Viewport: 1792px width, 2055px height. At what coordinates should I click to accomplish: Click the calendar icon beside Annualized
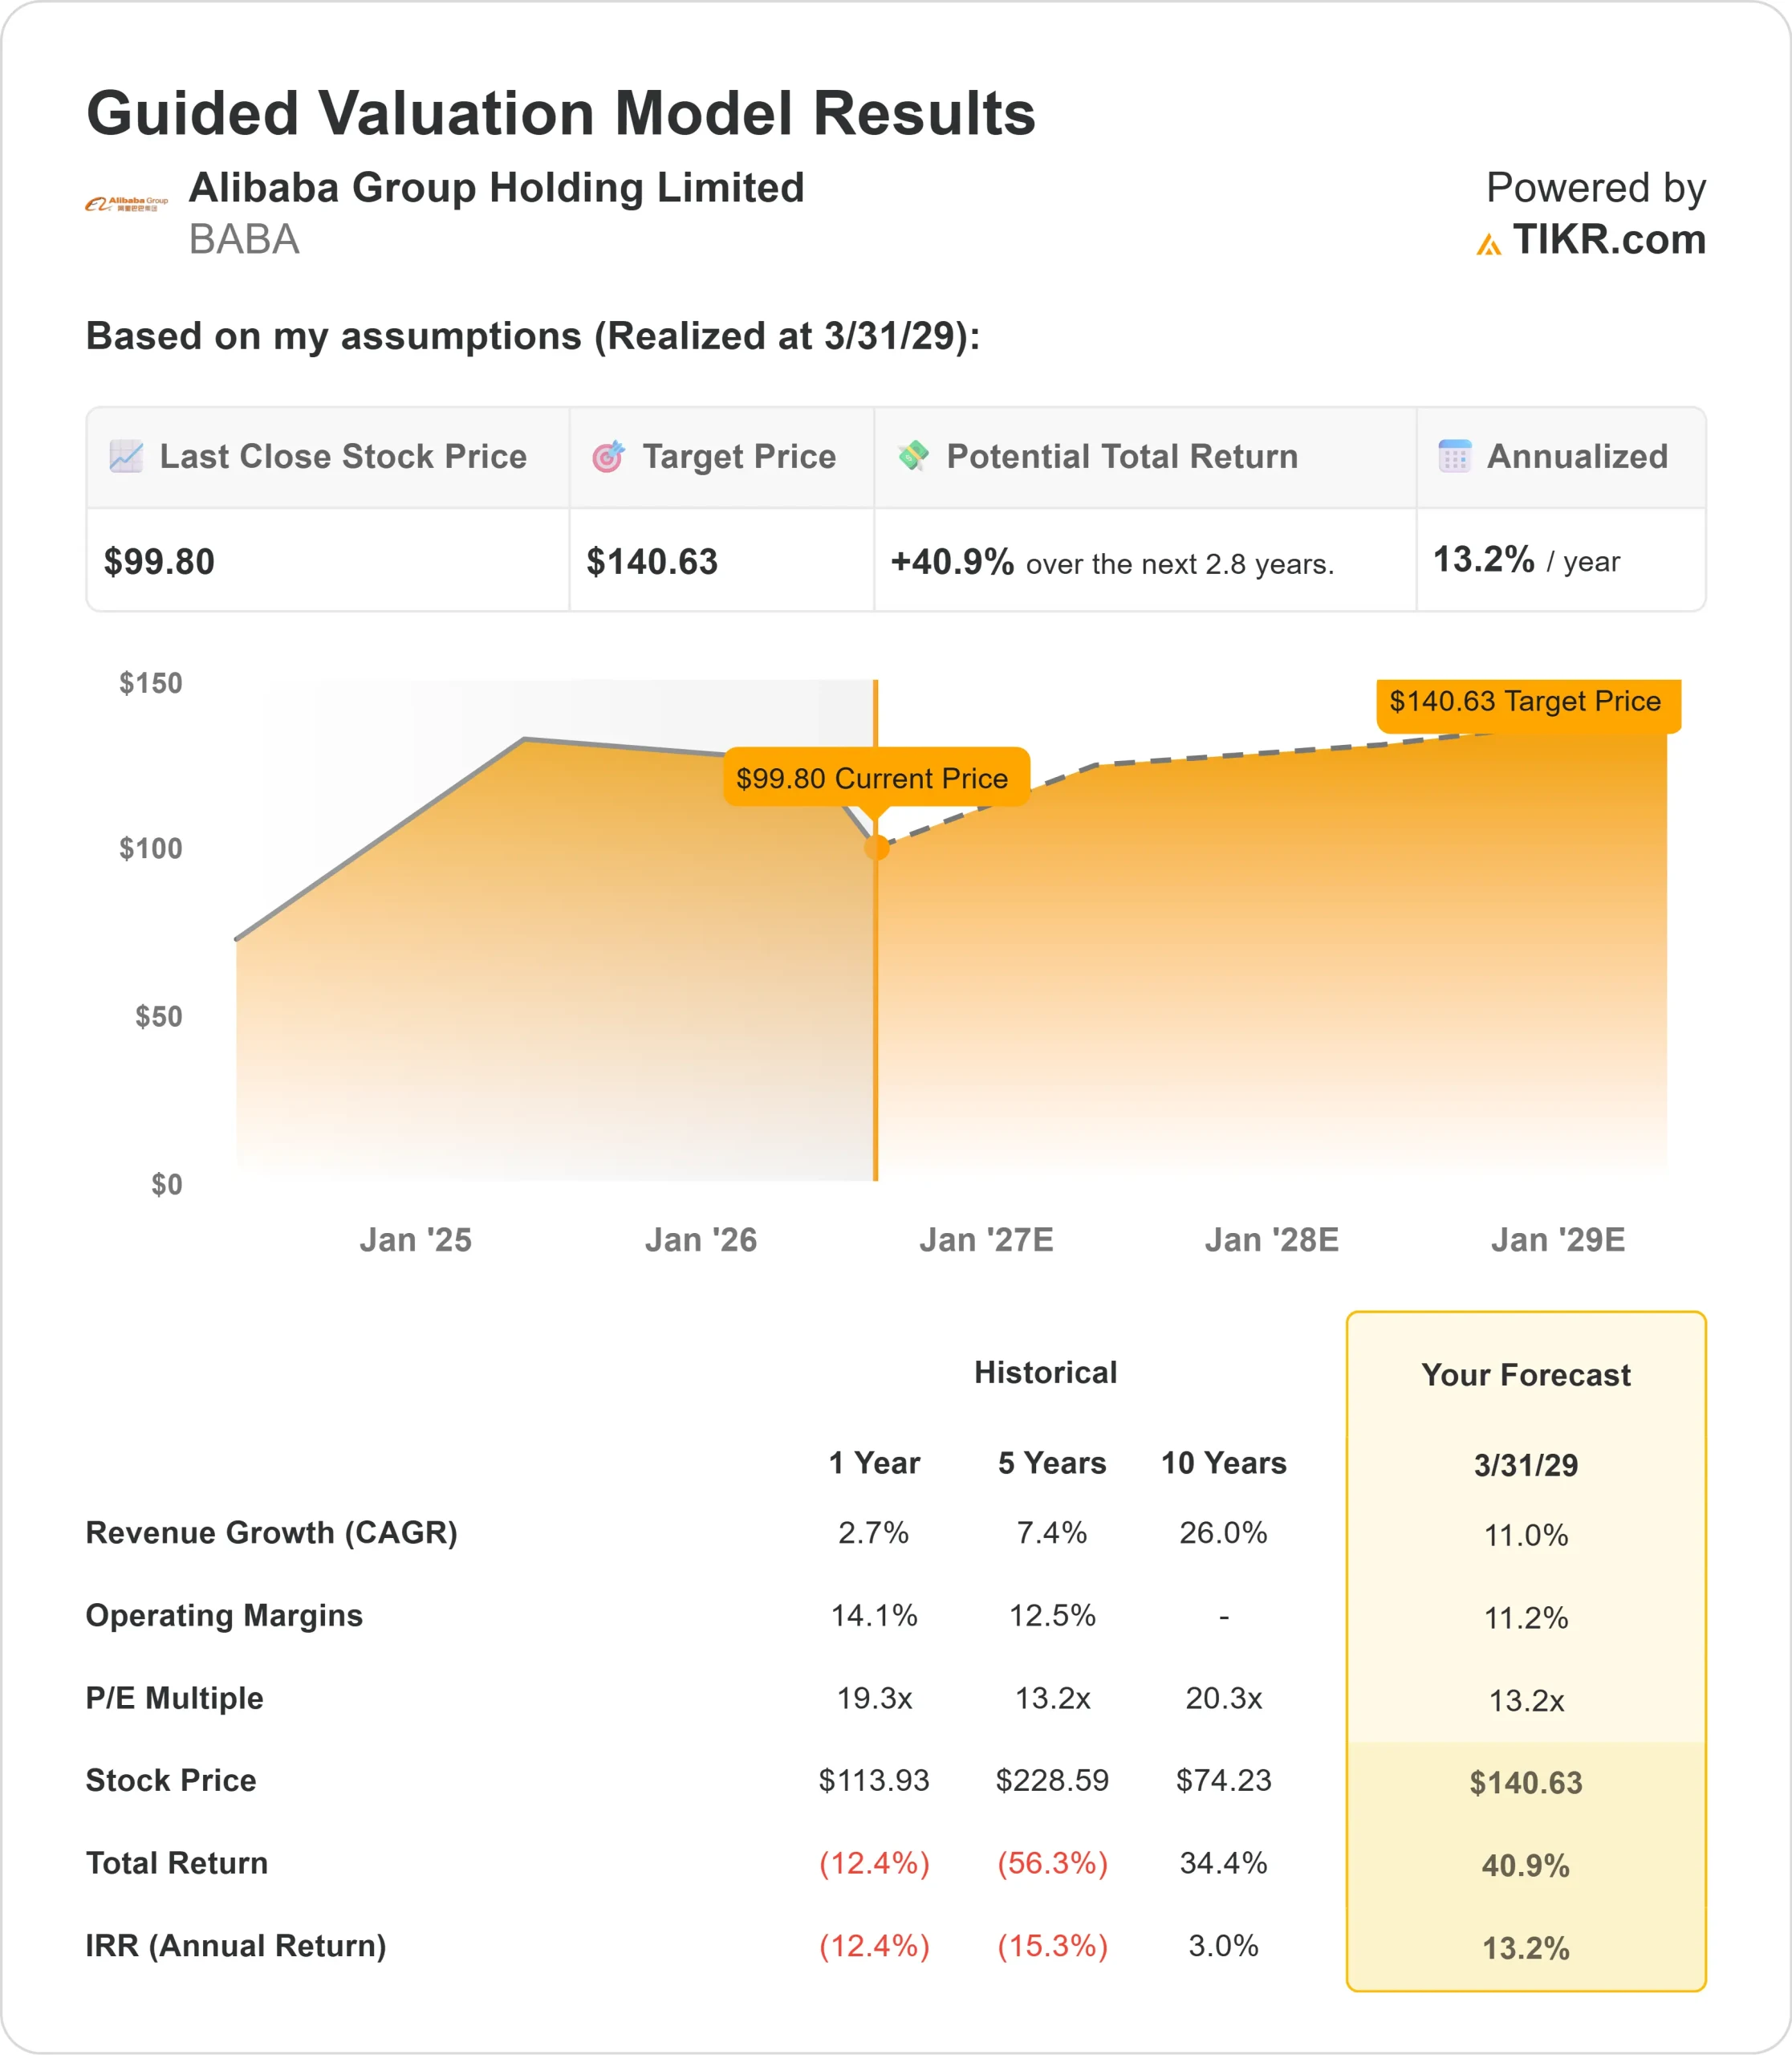tap(1455, 456)
